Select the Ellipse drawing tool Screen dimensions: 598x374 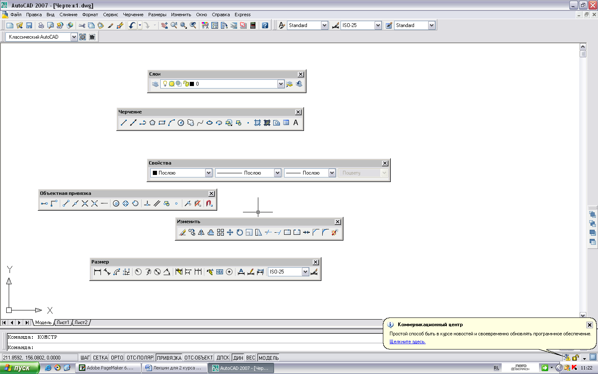[x=209, y=123]
